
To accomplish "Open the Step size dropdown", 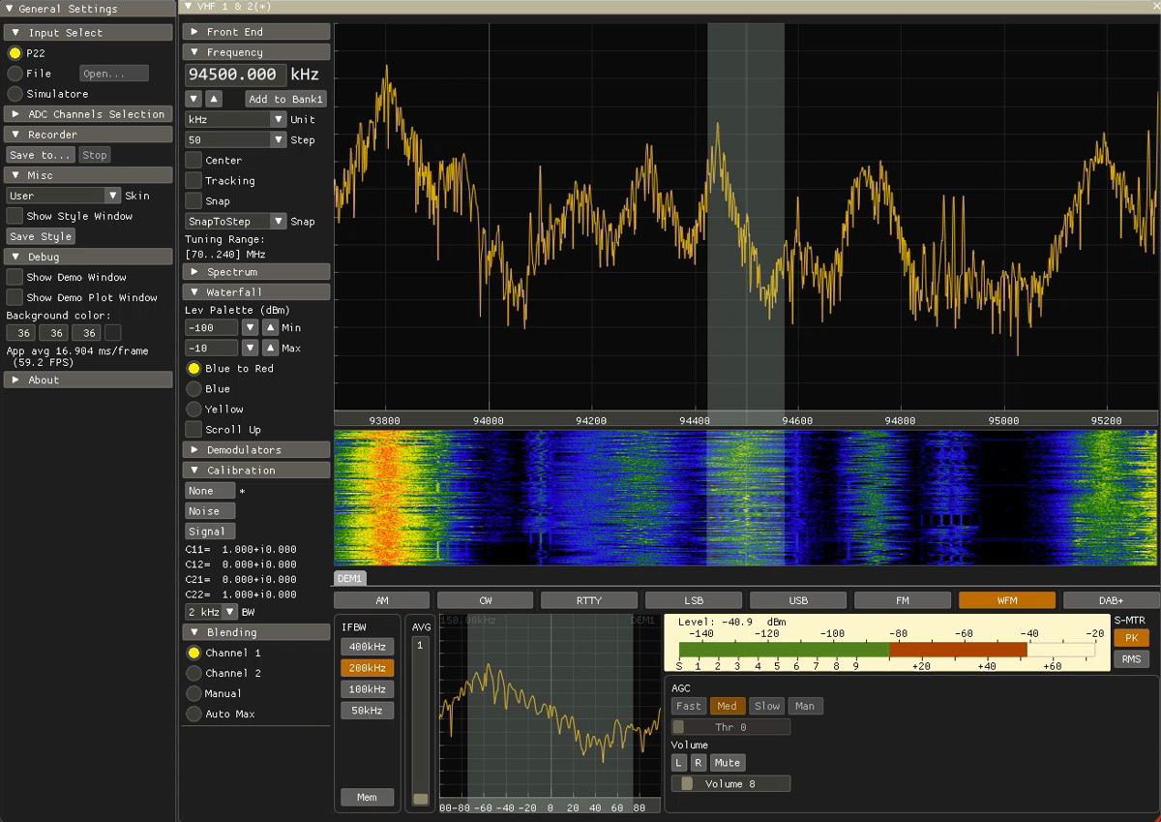I will (x=236, y=139).
